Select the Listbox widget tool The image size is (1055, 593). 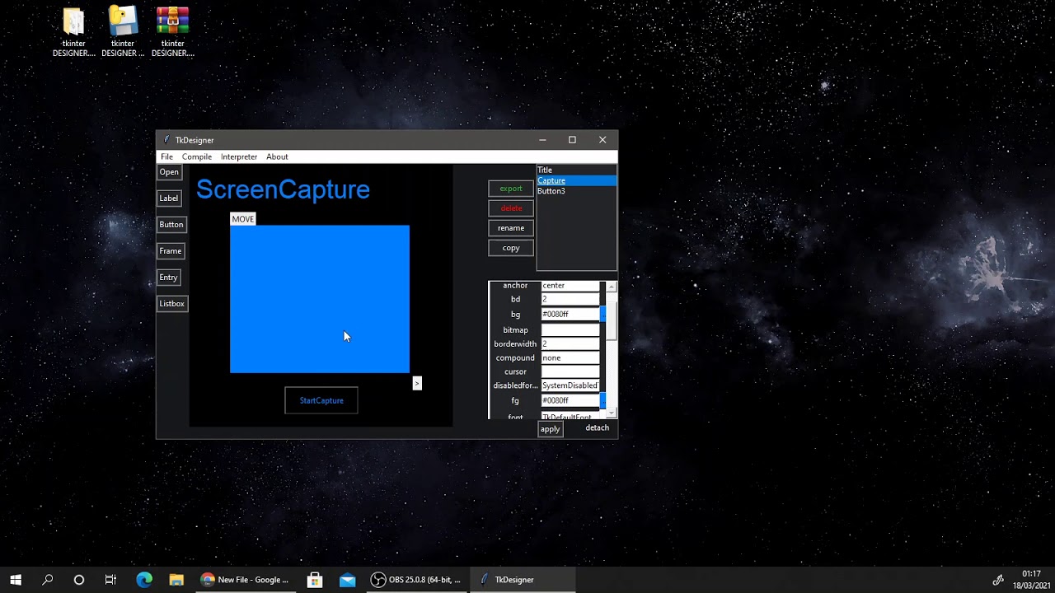[x=171, y=303]
